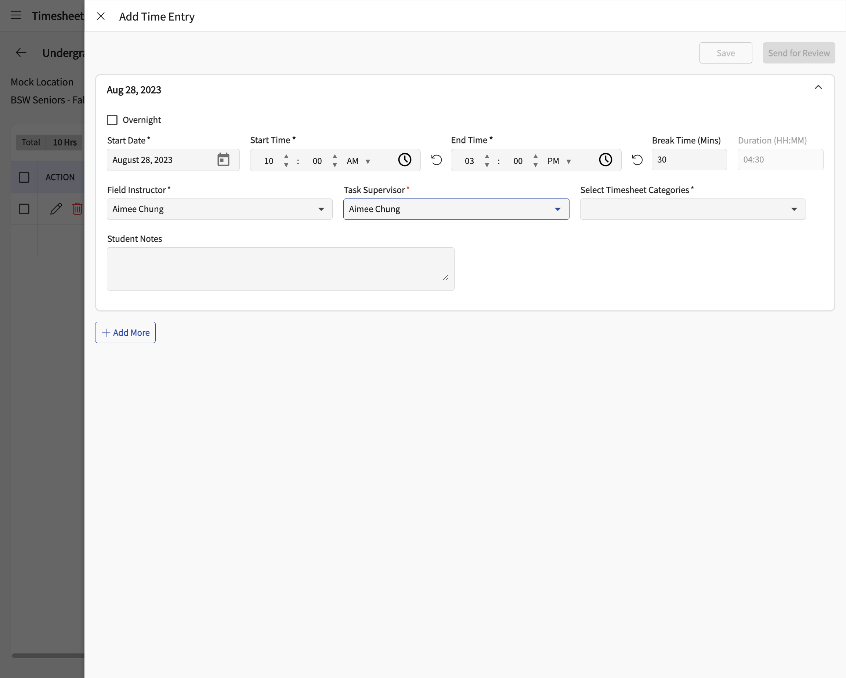Viewport: 846px width, 678px height.
Task: Open the Start Date calendar picker
Action: coord(223,160)
